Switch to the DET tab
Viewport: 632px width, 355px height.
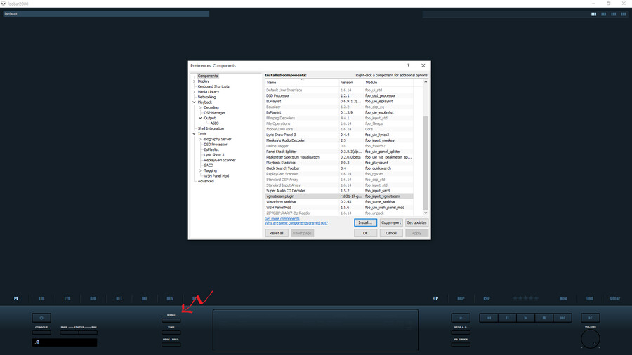(119, 299)
